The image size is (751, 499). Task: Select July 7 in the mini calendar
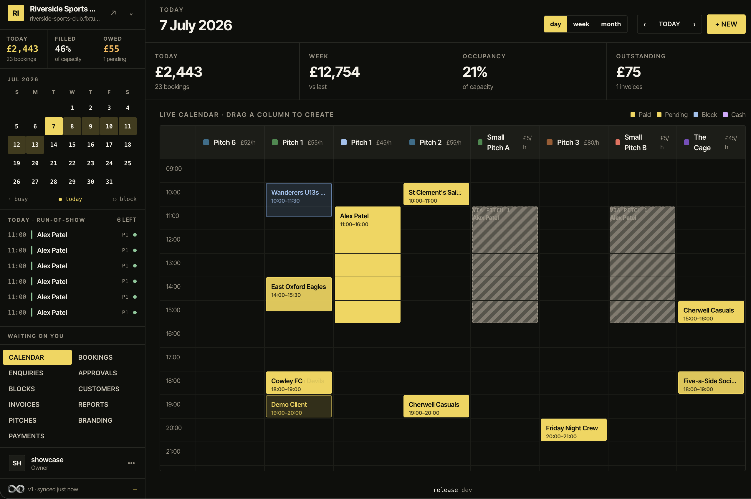click(x=53, y=126)
